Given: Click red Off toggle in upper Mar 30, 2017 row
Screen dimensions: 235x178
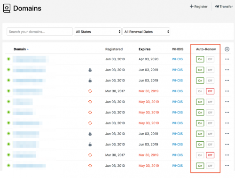Looking at the screenshot, I should 210,91.
